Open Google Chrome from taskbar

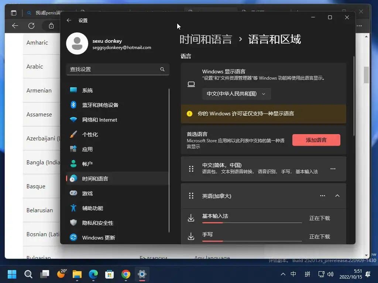tap(126, 274)
